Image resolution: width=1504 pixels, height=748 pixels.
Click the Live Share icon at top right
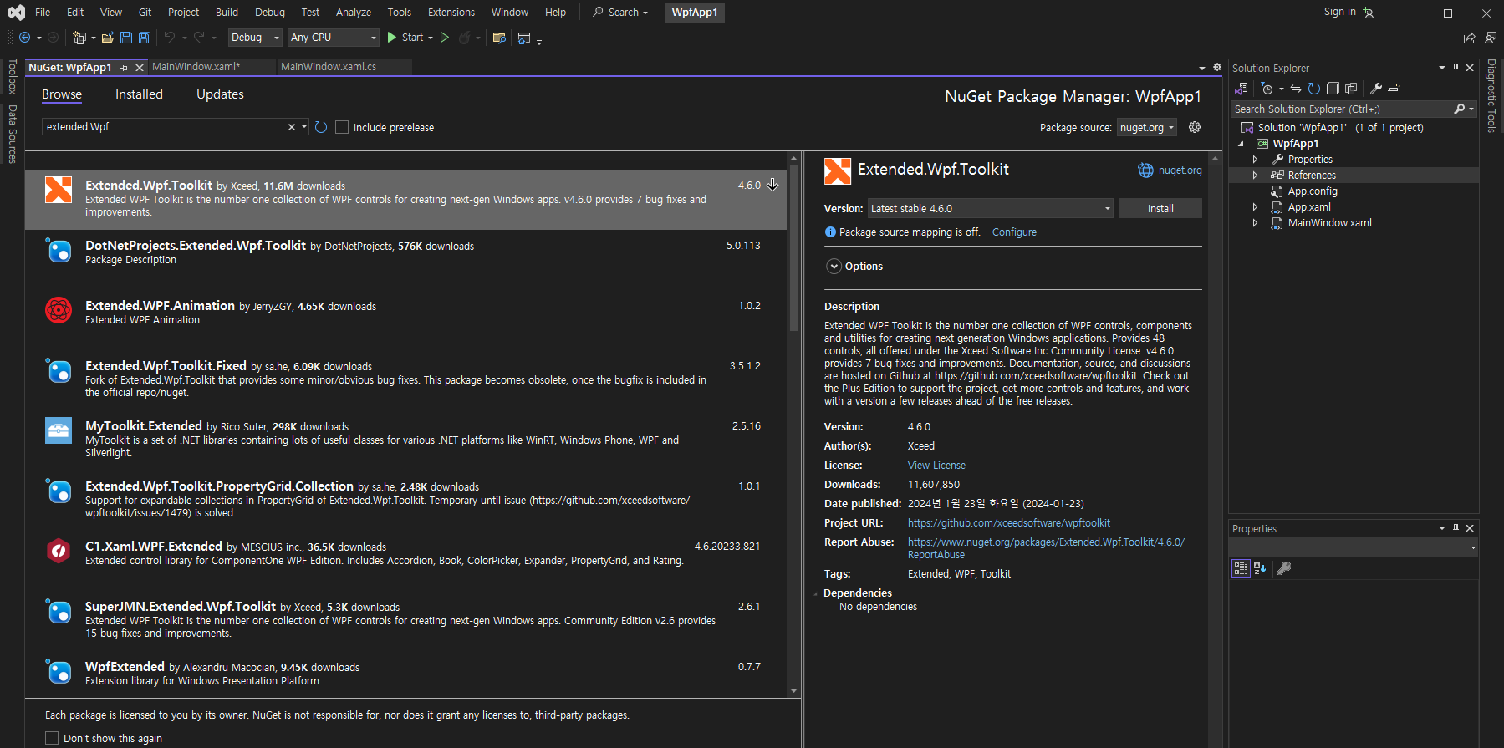click(1470, 38)
